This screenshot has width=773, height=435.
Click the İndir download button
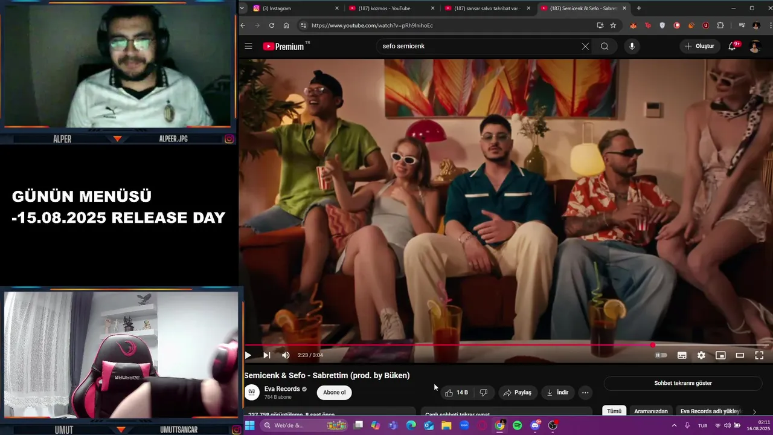[557, 393]
